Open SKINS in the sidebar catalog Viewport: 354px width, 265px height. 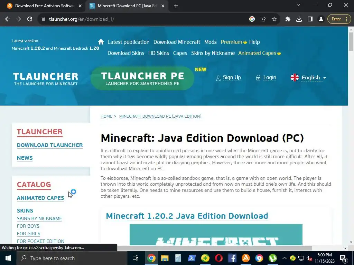click(x=25, y=211)
